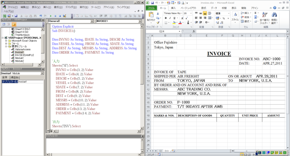Image resolution: width=290 pixels, height=156 pixels.
Task: Click the insert new worksheet tab icon
Action: tap(174, 151)
